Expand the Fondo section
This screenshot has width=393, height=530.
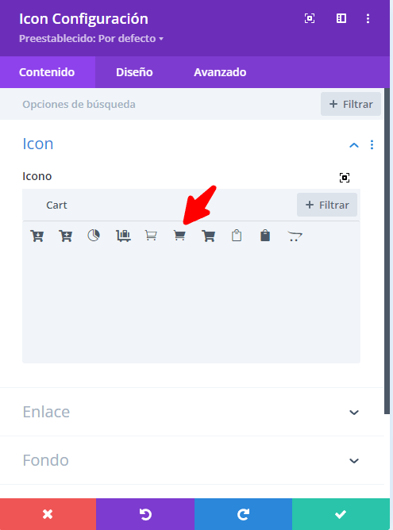pyautogui.click(x=192, y=460)
